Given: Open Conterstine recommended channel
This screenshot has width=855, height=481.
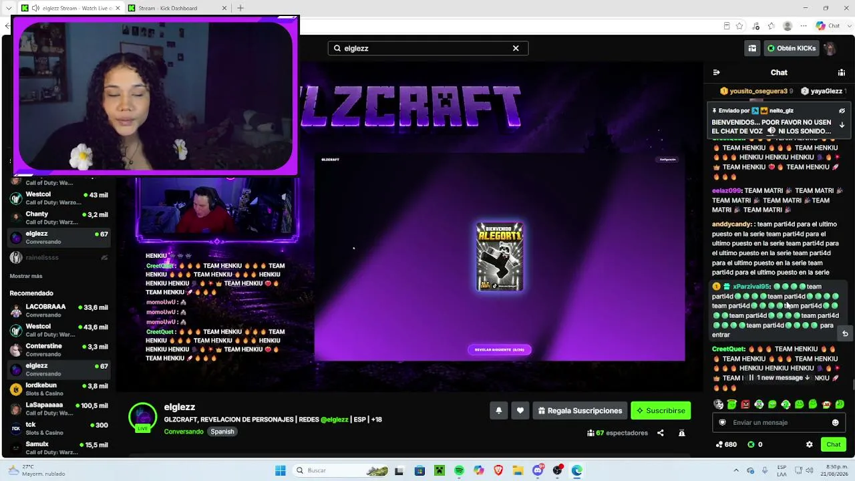Looking at the screenshot, I should click(59, 350).
